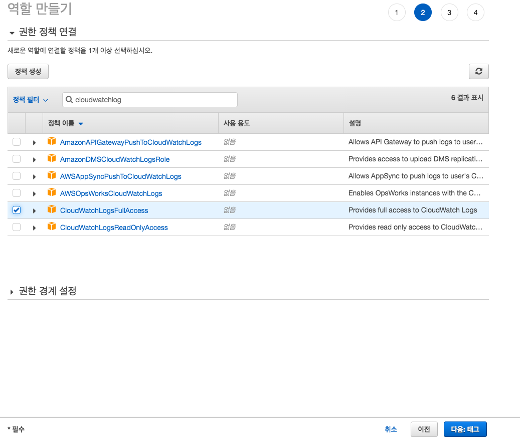Screen dimensions: 520x439
Task: Click the 취소 link
Action: click(x=391, y=429)
